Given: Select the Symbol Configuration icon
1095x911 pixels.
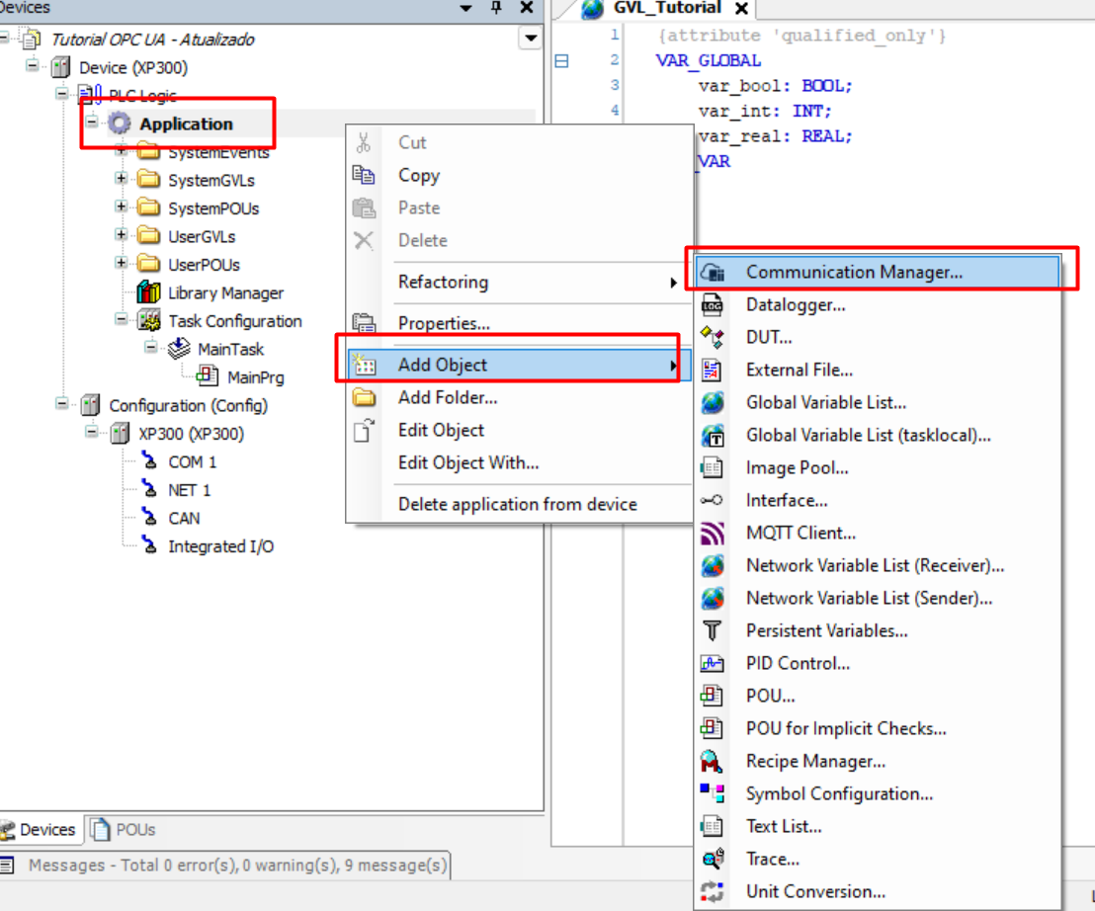Looking at the screenshot, I should coord(712,794).
